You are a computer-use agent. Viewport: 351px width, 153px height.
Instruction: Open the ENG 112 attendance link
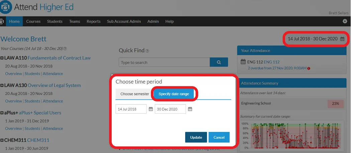pos(271,62)
